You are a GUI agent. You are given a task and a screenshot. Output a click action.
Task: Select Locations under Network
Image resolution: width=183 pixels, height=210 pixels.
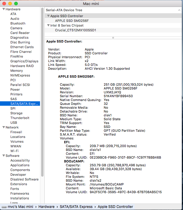pos(18,137)
